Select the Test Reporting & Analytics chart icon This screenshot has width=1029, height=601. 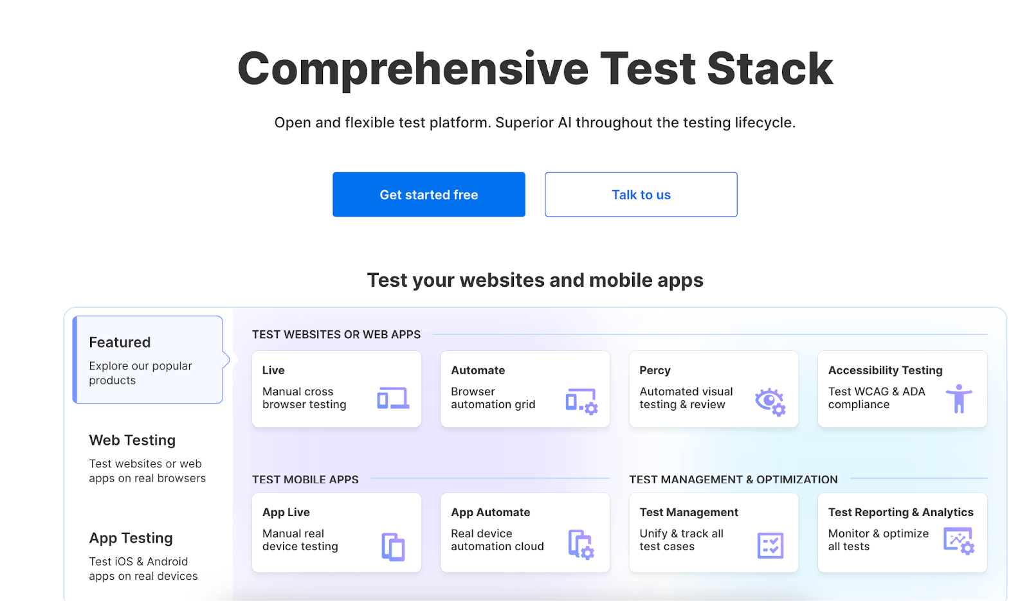[958, 542]
